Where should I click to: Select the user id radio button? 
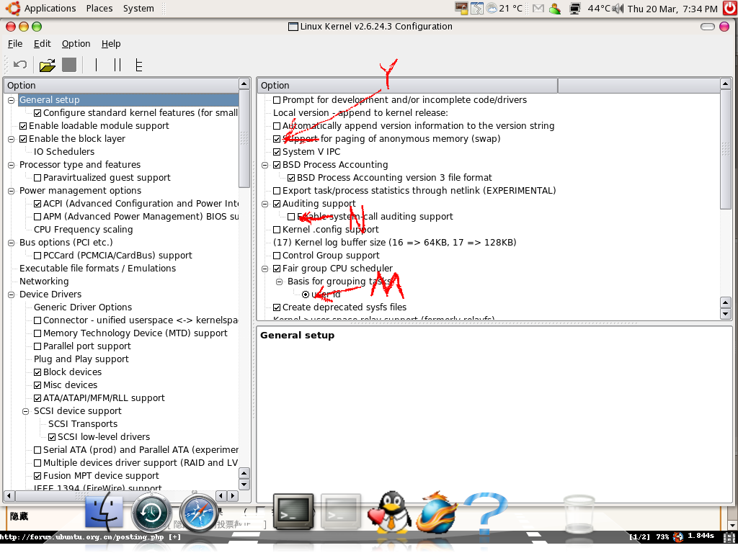(306, 295)
